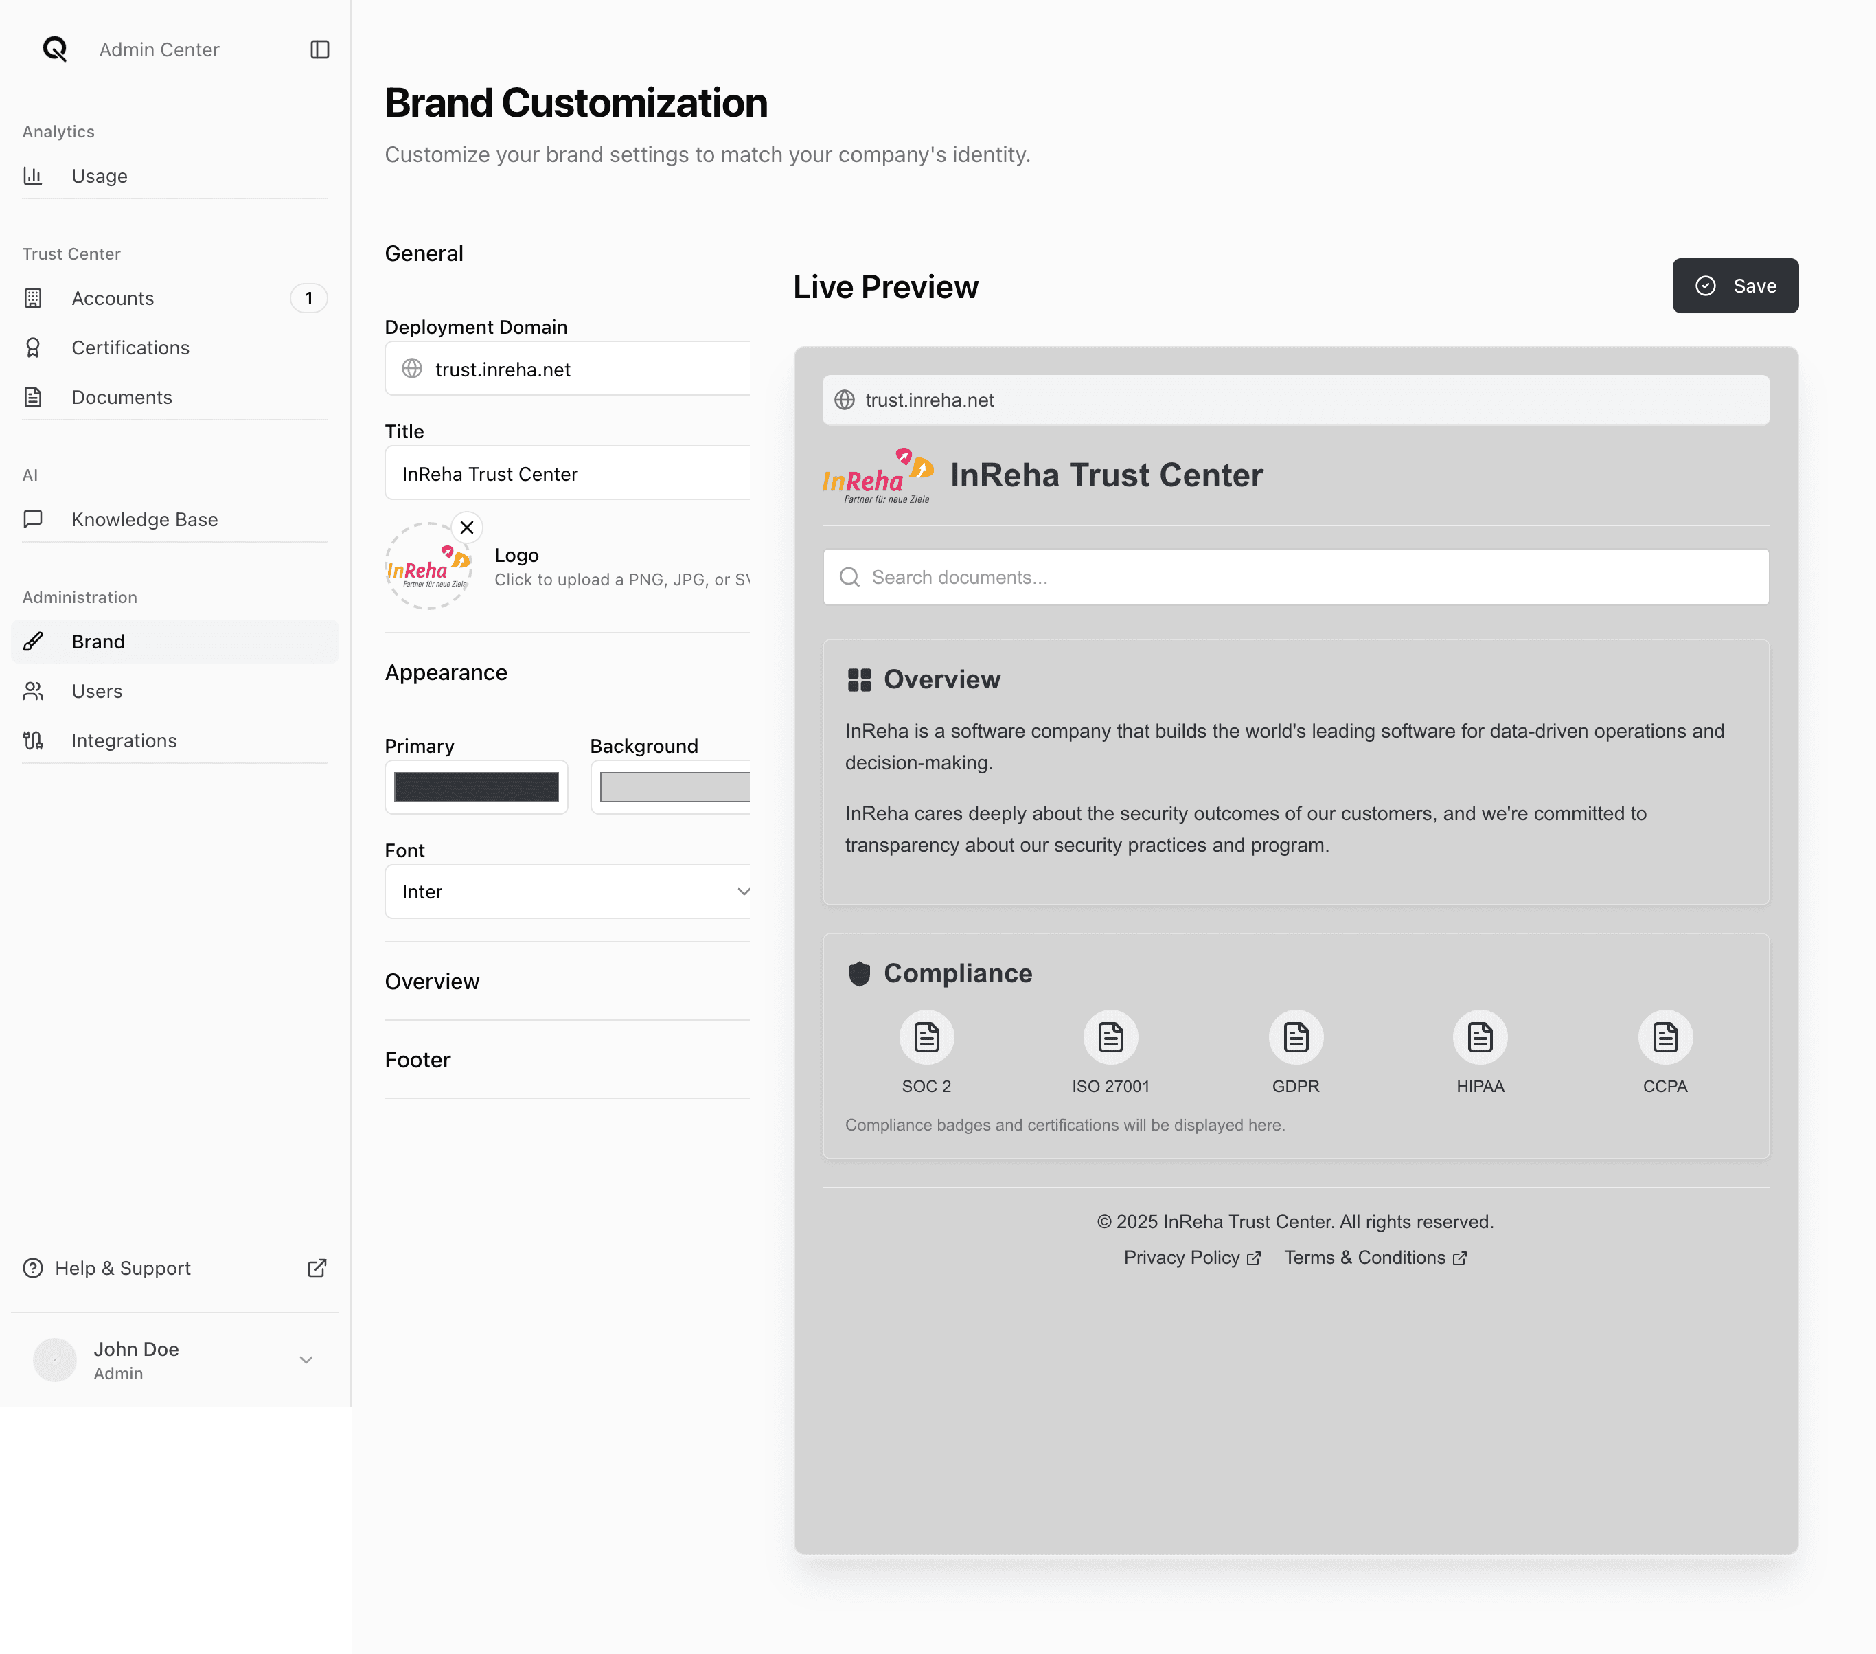Click the 'InReha Trust Center' preview heading
The height and width of the screenshot is (1654, 1876).
tap(1107, 475)
